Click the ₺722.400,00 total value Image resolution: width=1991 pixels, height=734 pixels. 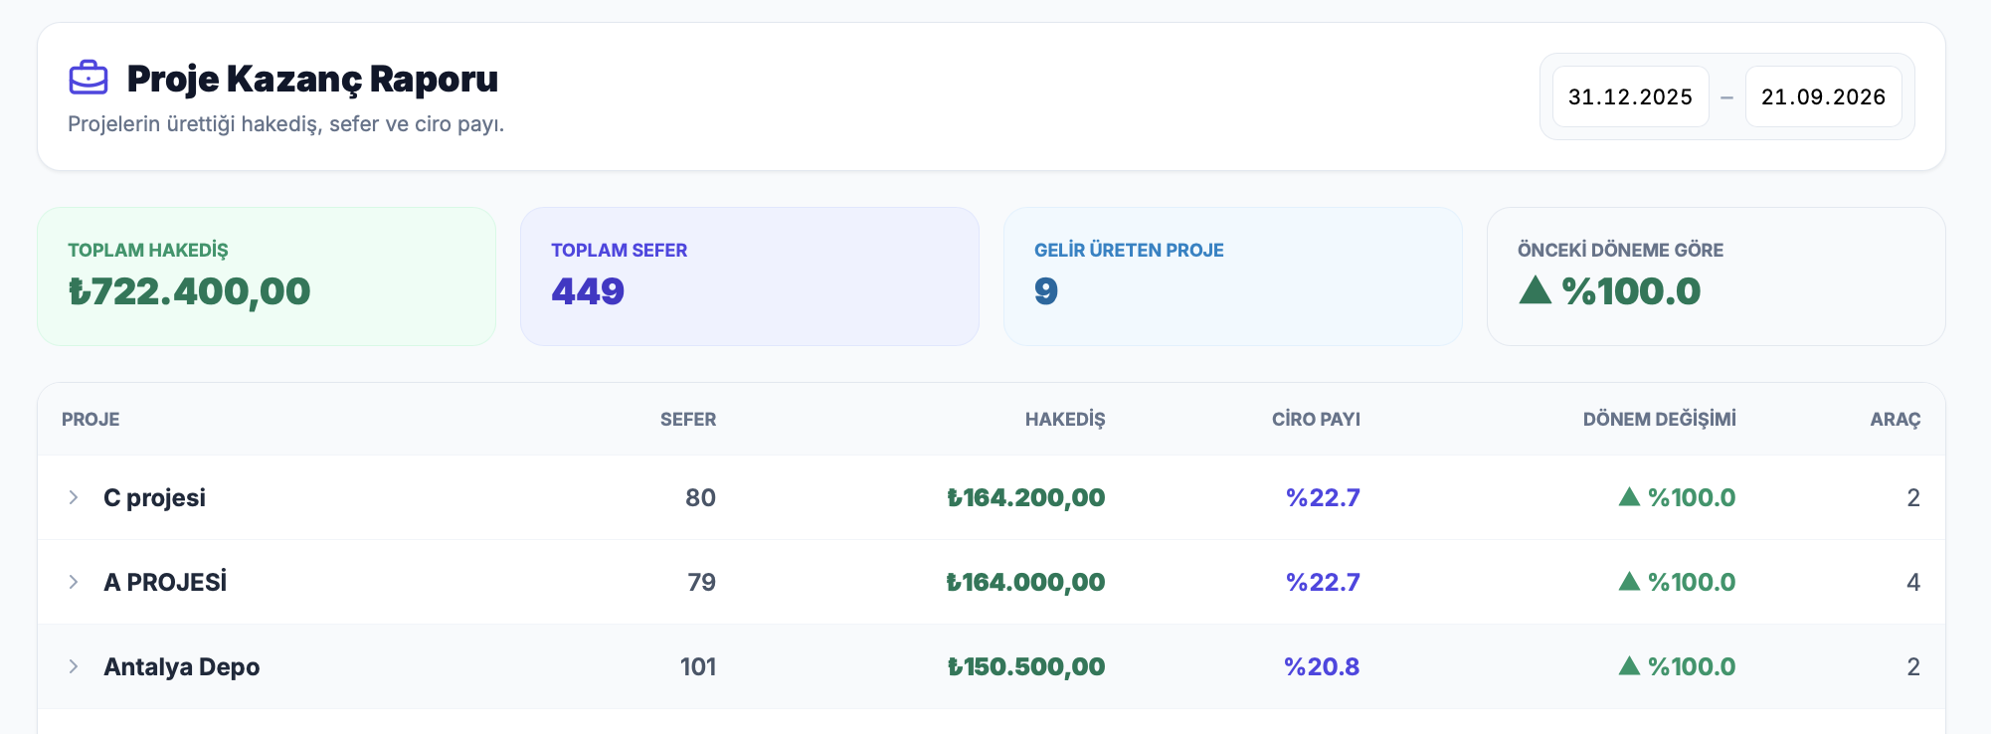pos(189,291)
